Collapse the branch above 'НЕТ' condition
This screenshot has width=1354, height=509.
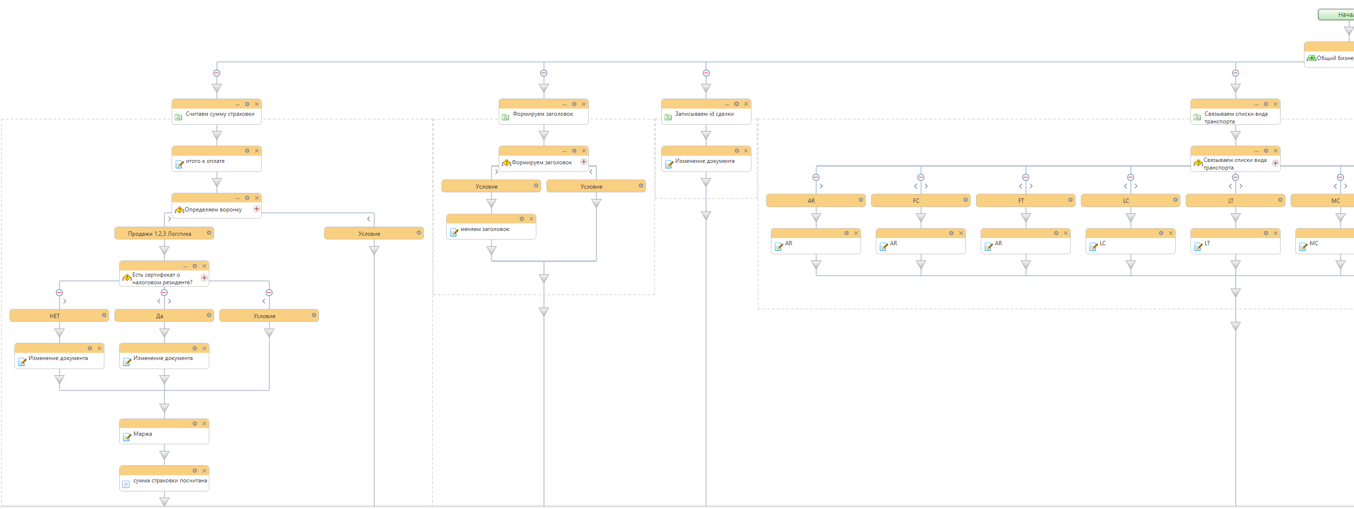coord(60,292)
